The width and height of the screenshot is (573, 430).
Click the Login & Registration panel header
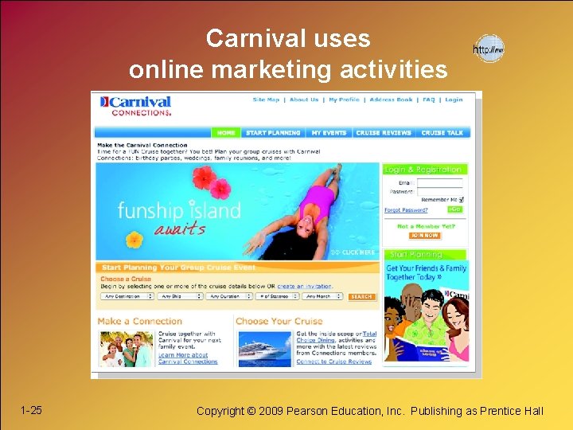(x=425, y=170)
